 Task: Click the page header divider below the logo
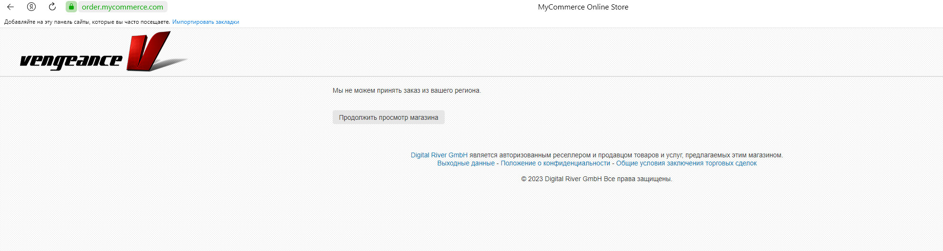[471, 76]
